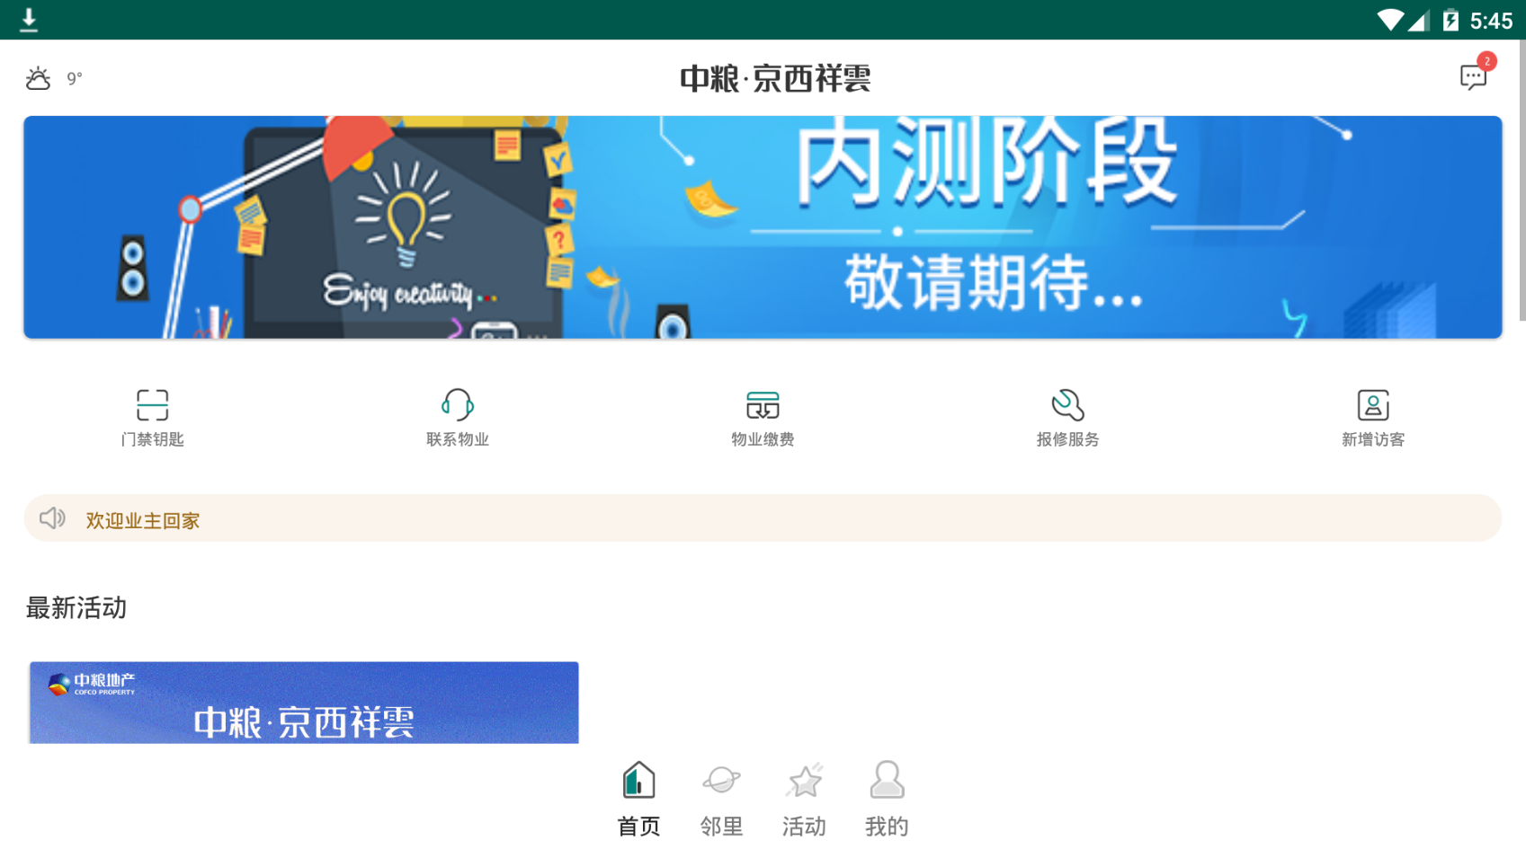Open the 门禁钥匙 access key scanner icon
Screen dimensions: 1526x858
[152, 405]
